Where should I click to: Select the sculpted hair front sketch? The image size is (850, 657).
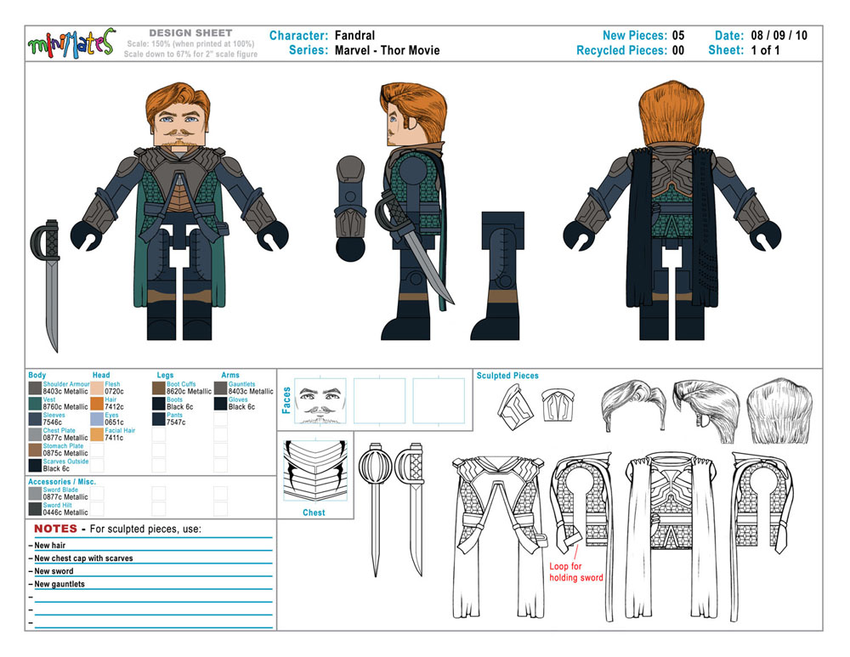click(633, 404)
